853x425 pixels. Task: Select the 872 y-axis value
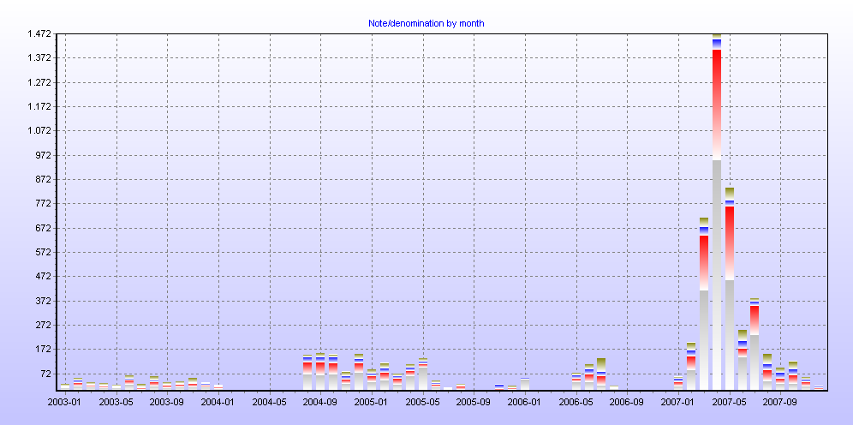(44, 179)
